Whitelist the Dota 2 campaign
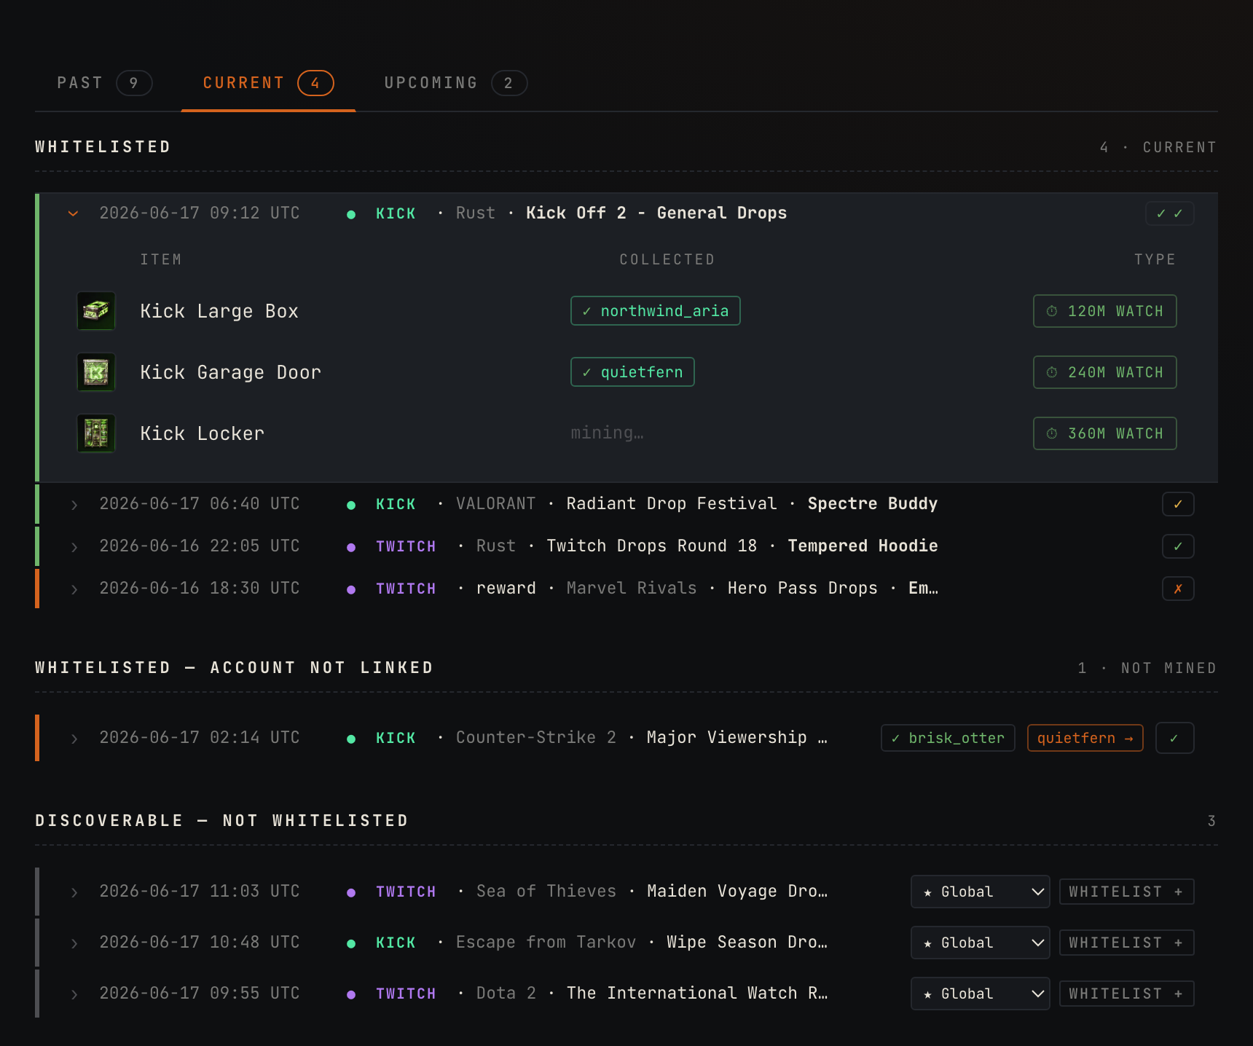 pos(1126,994)
